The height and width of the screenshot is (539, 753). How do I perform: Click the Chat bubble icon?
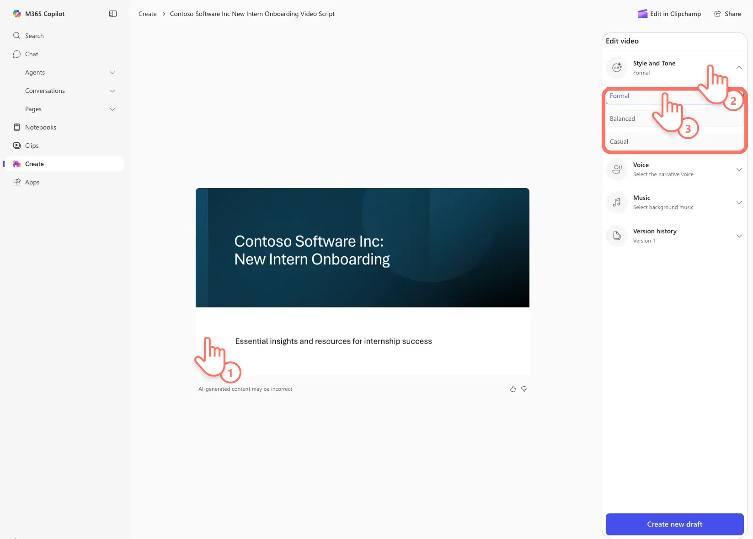pyautogui.click(x=17, y=54)
